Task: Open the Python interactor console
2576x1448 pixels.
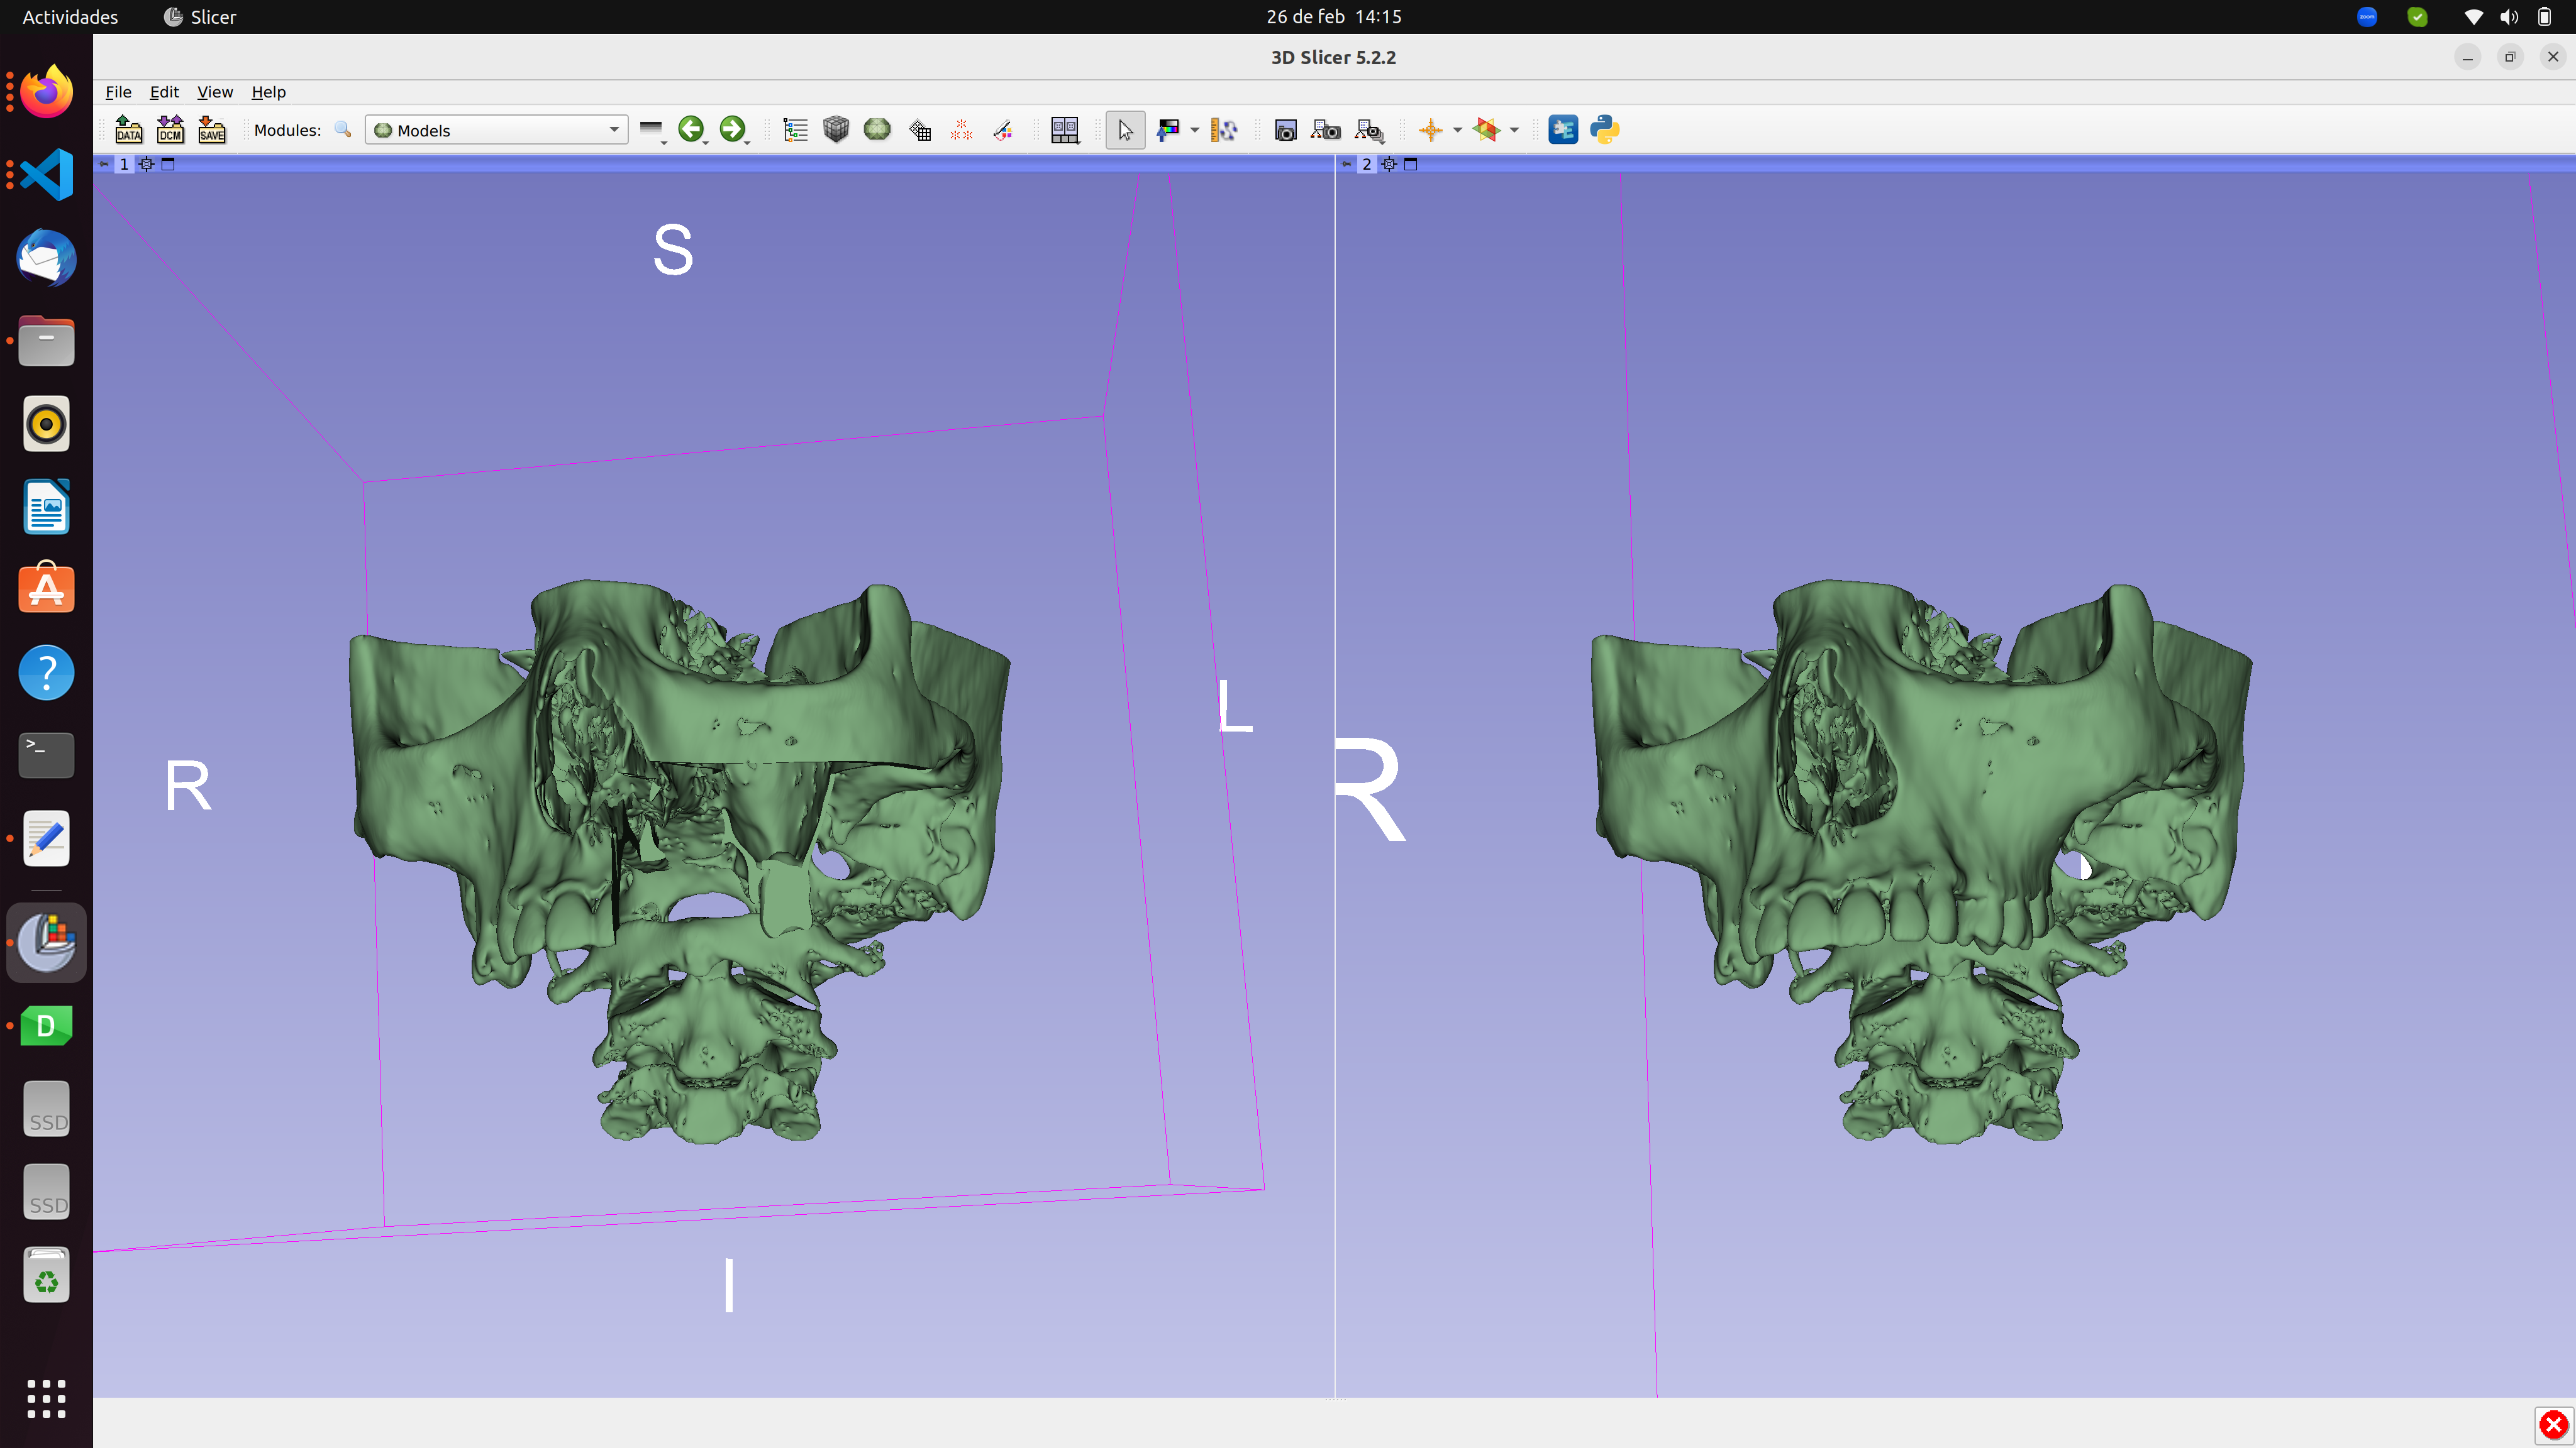Action: (1605, 130)
